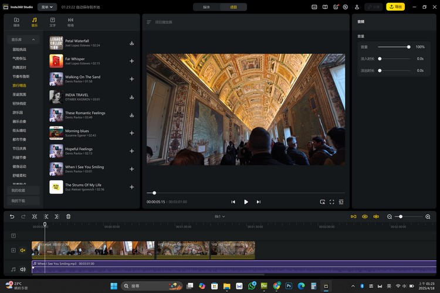The image size is (440, 293).
Task: Open the 16:9 aspect ratio setting
Action: point(341,202)
